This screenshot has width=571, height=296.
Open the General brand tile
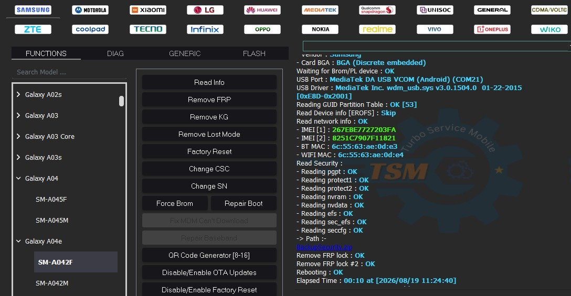[492, 10]
